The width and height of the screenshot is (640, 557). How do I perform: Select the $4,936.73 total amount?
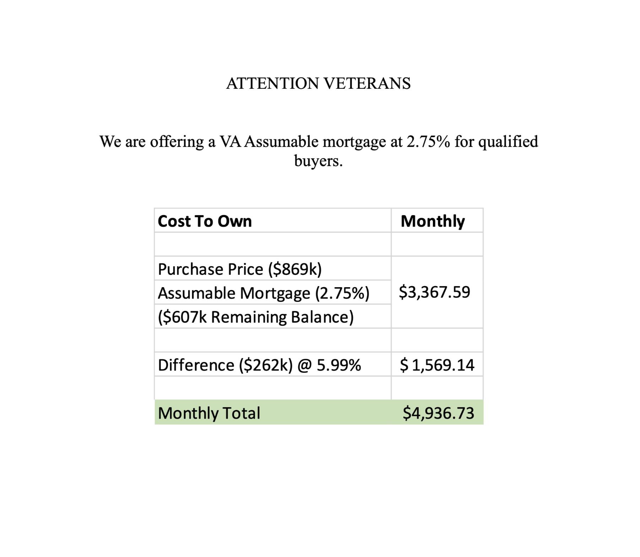click(x=438, y=413)
